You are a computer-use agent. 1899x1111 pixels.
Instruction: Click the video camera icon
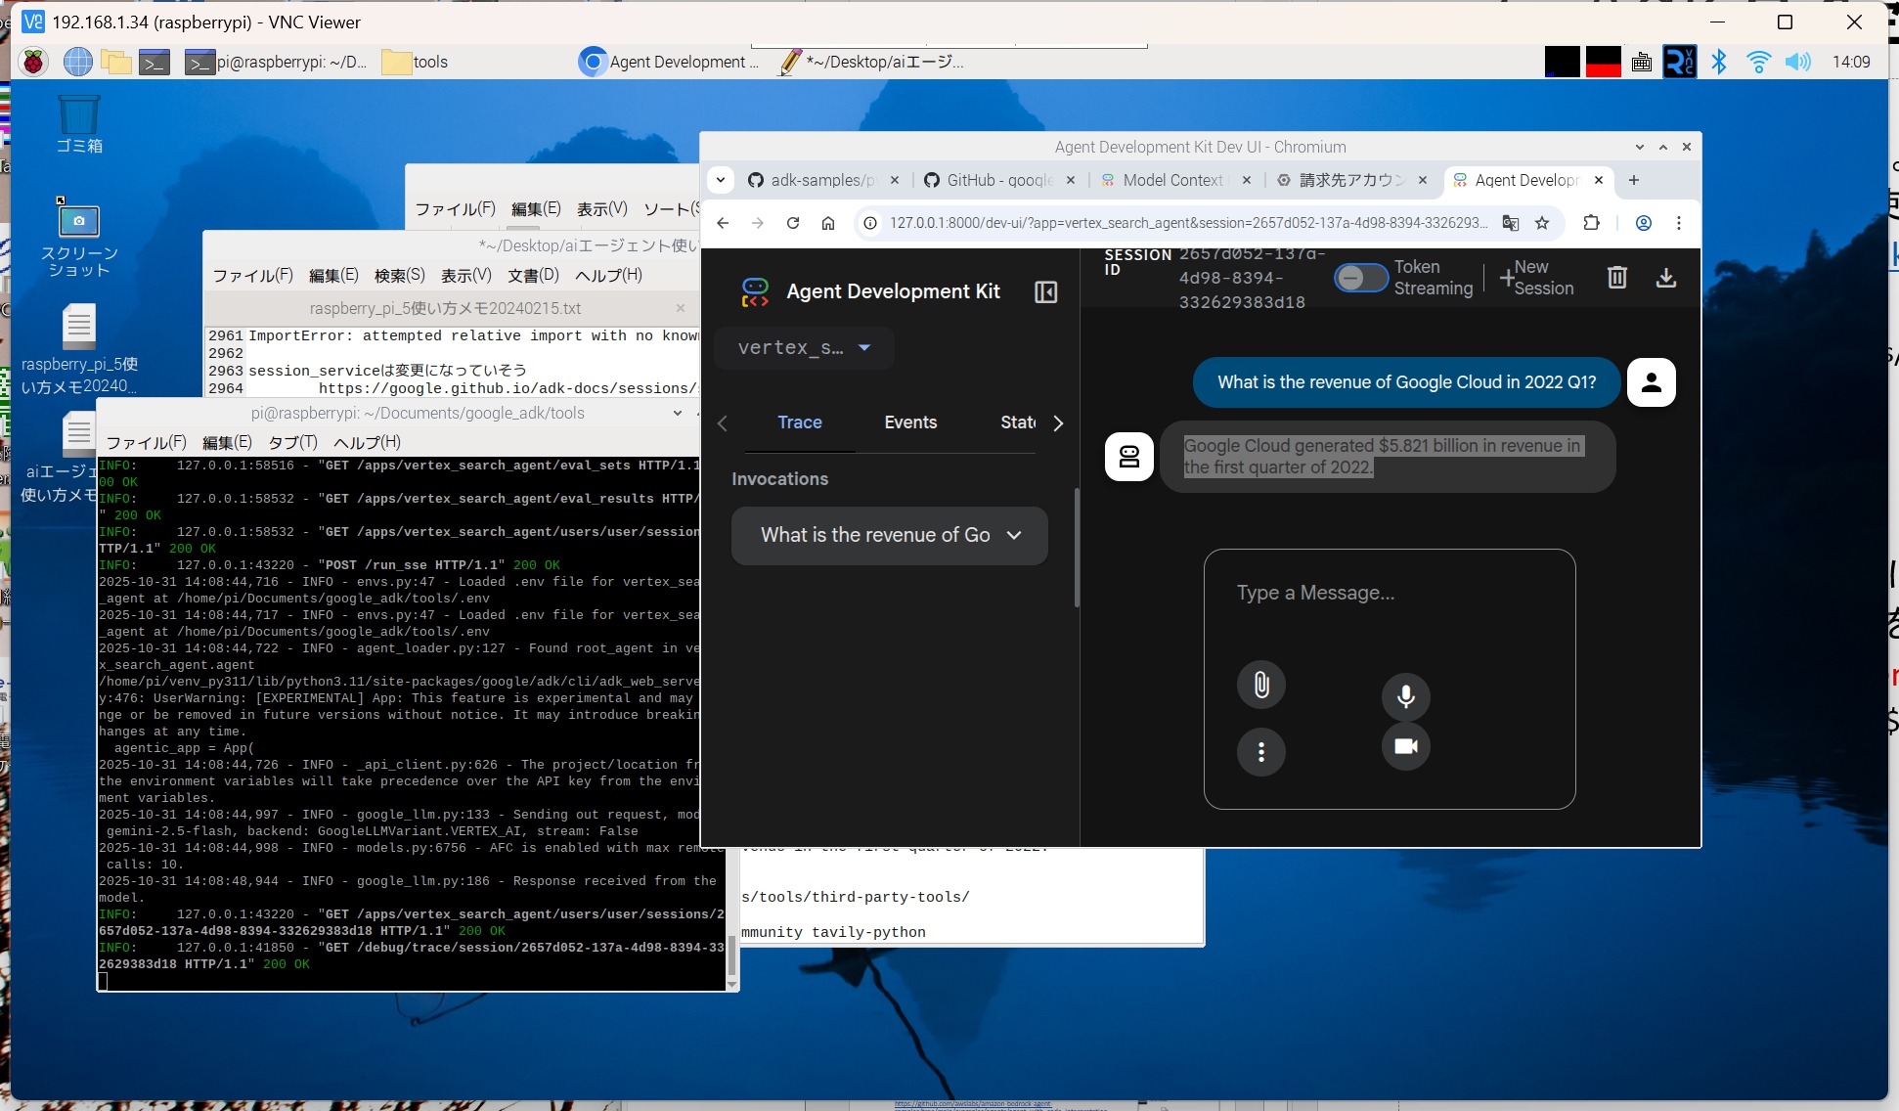[x=1405, y=746]
